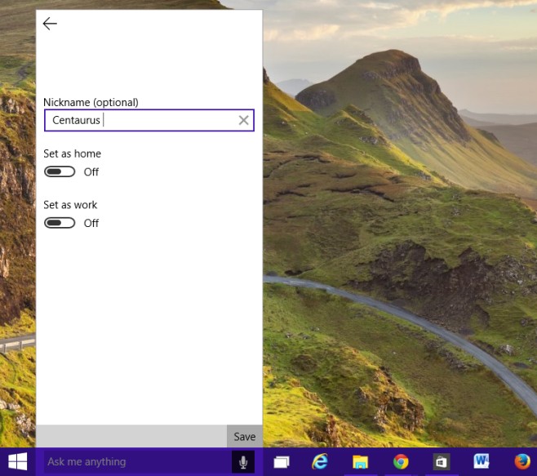Open the Windows Store taskbar icon
Image resolution: width=537 pixels, height=476 pixels.
pyautogui.click(x=441, y=462)
